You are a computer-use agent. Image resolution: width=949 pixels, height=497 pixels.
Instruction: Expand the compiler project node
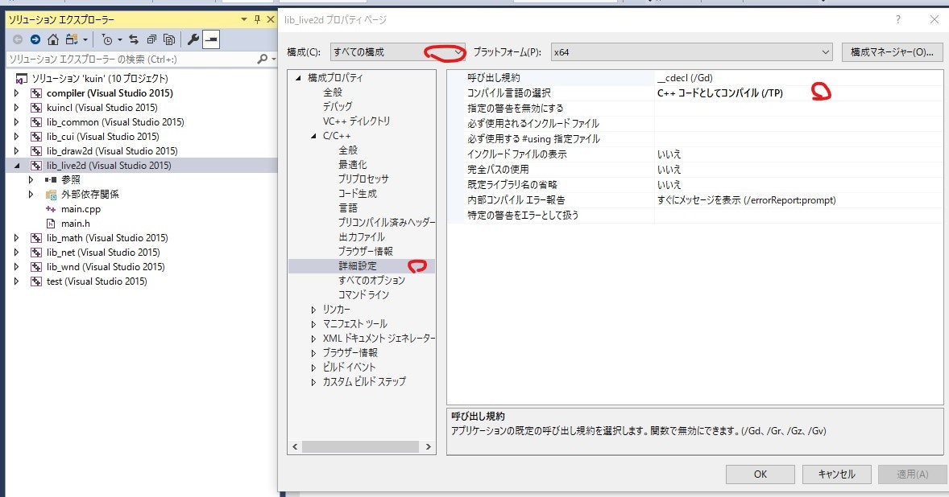(x=16, y=93)
